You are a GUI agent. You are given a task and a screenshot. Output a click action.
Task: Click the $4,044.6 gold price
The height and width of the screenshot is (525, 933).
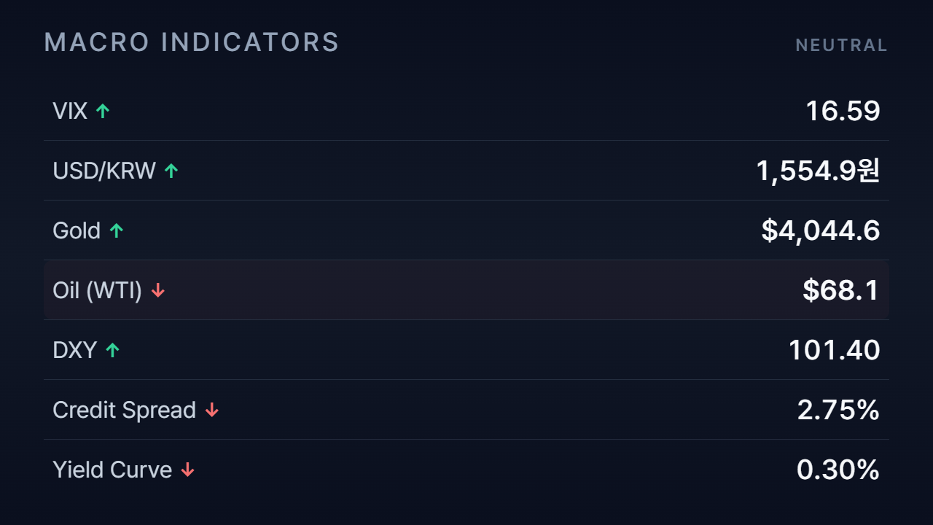click(821, 230)
